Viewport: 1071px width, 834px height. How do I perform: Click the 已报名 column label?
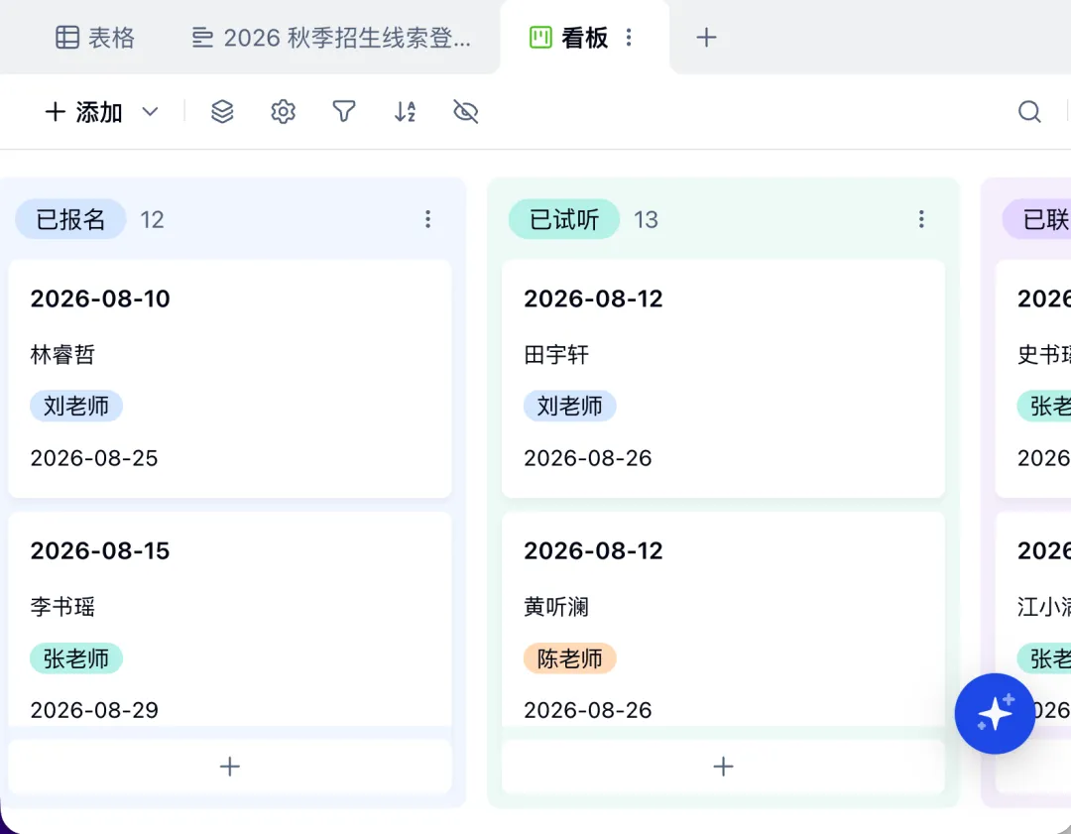point(70,219)
